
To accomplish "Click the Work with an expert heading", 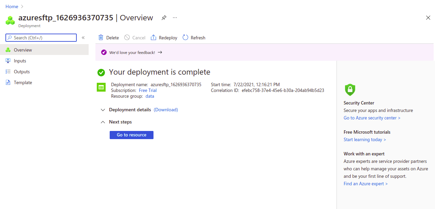I will tap(364, 154).
